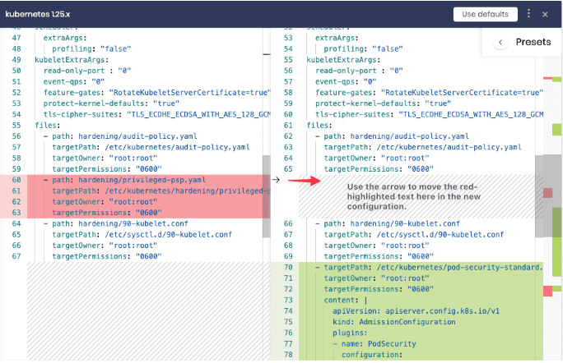This screenshot has width=563, height=363.
Task: Click the Presets label
Action: 533,42
